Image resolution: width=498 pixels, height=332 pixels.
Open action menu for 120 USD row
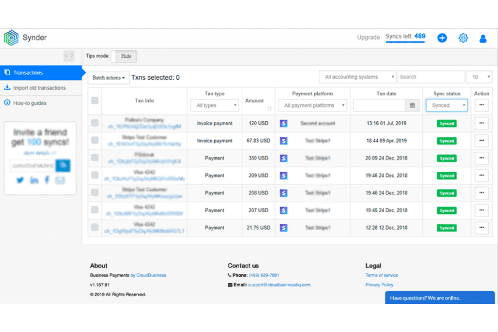482,123
